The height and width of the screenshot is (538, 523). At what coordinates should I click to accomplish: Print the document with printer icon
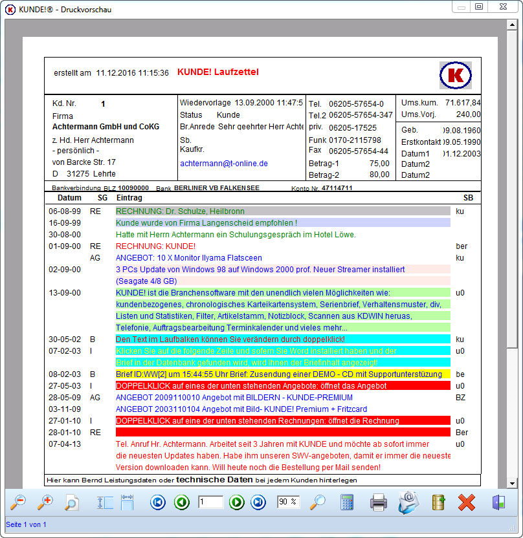(379, 502)
